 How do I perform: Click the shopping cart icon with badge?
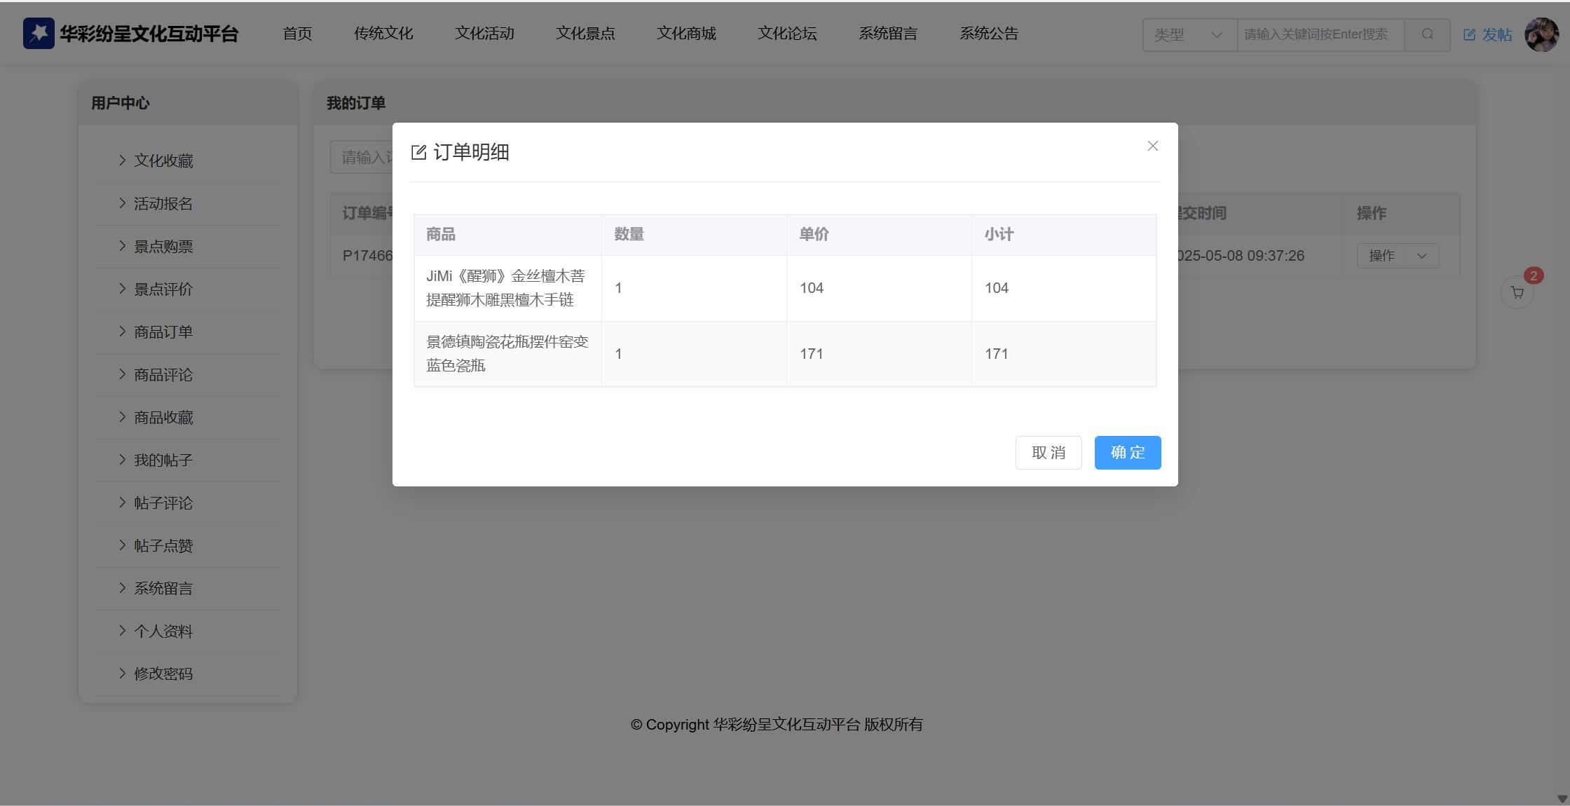click(x=1517, y=293)
